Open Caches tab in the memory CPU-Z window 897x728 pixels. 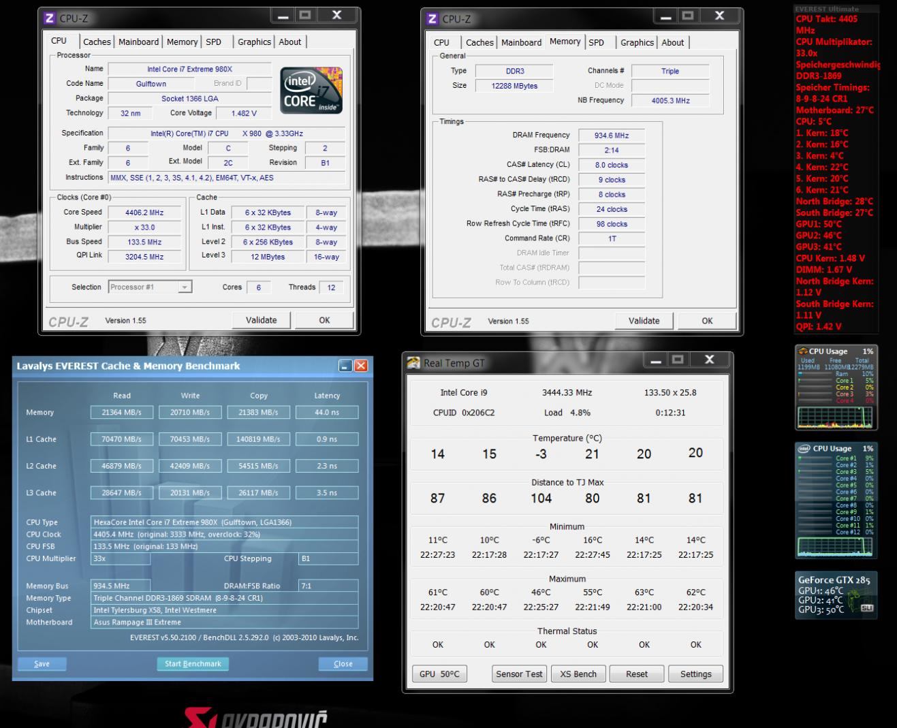coord(479,42)
